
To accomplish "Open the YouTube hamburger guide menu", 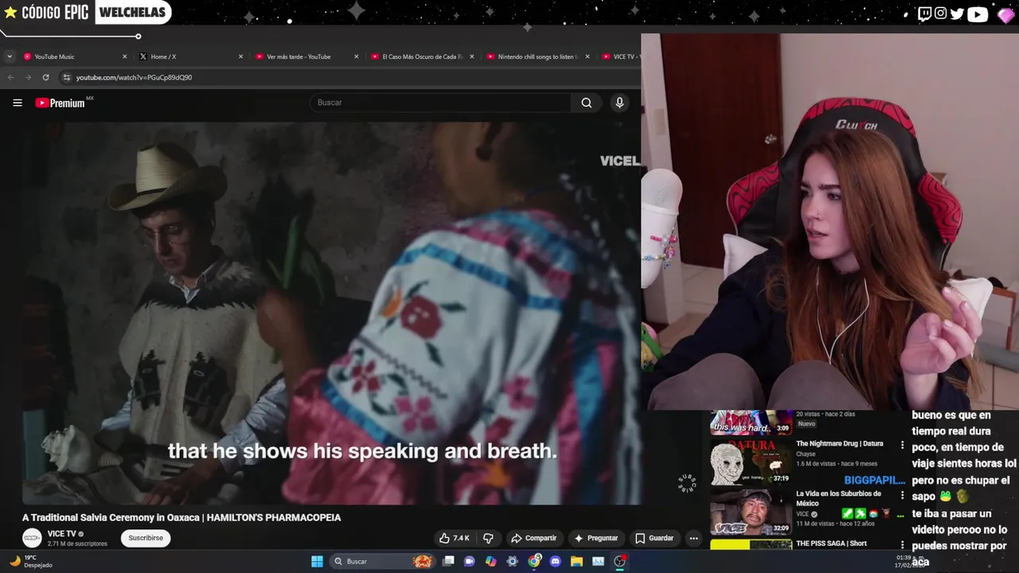I will (x=18, y=103).
